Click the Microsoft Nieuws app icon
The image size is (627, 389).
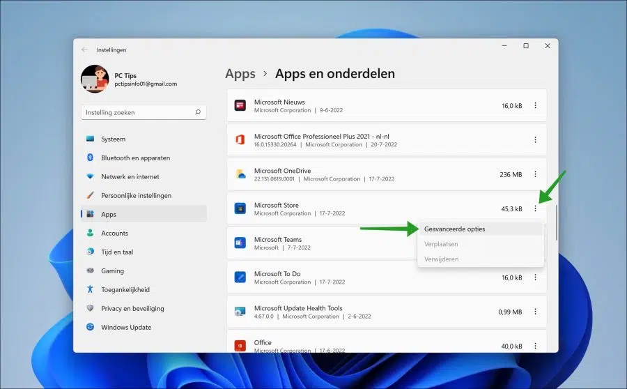pyautogui.click(x=240, y=106)
